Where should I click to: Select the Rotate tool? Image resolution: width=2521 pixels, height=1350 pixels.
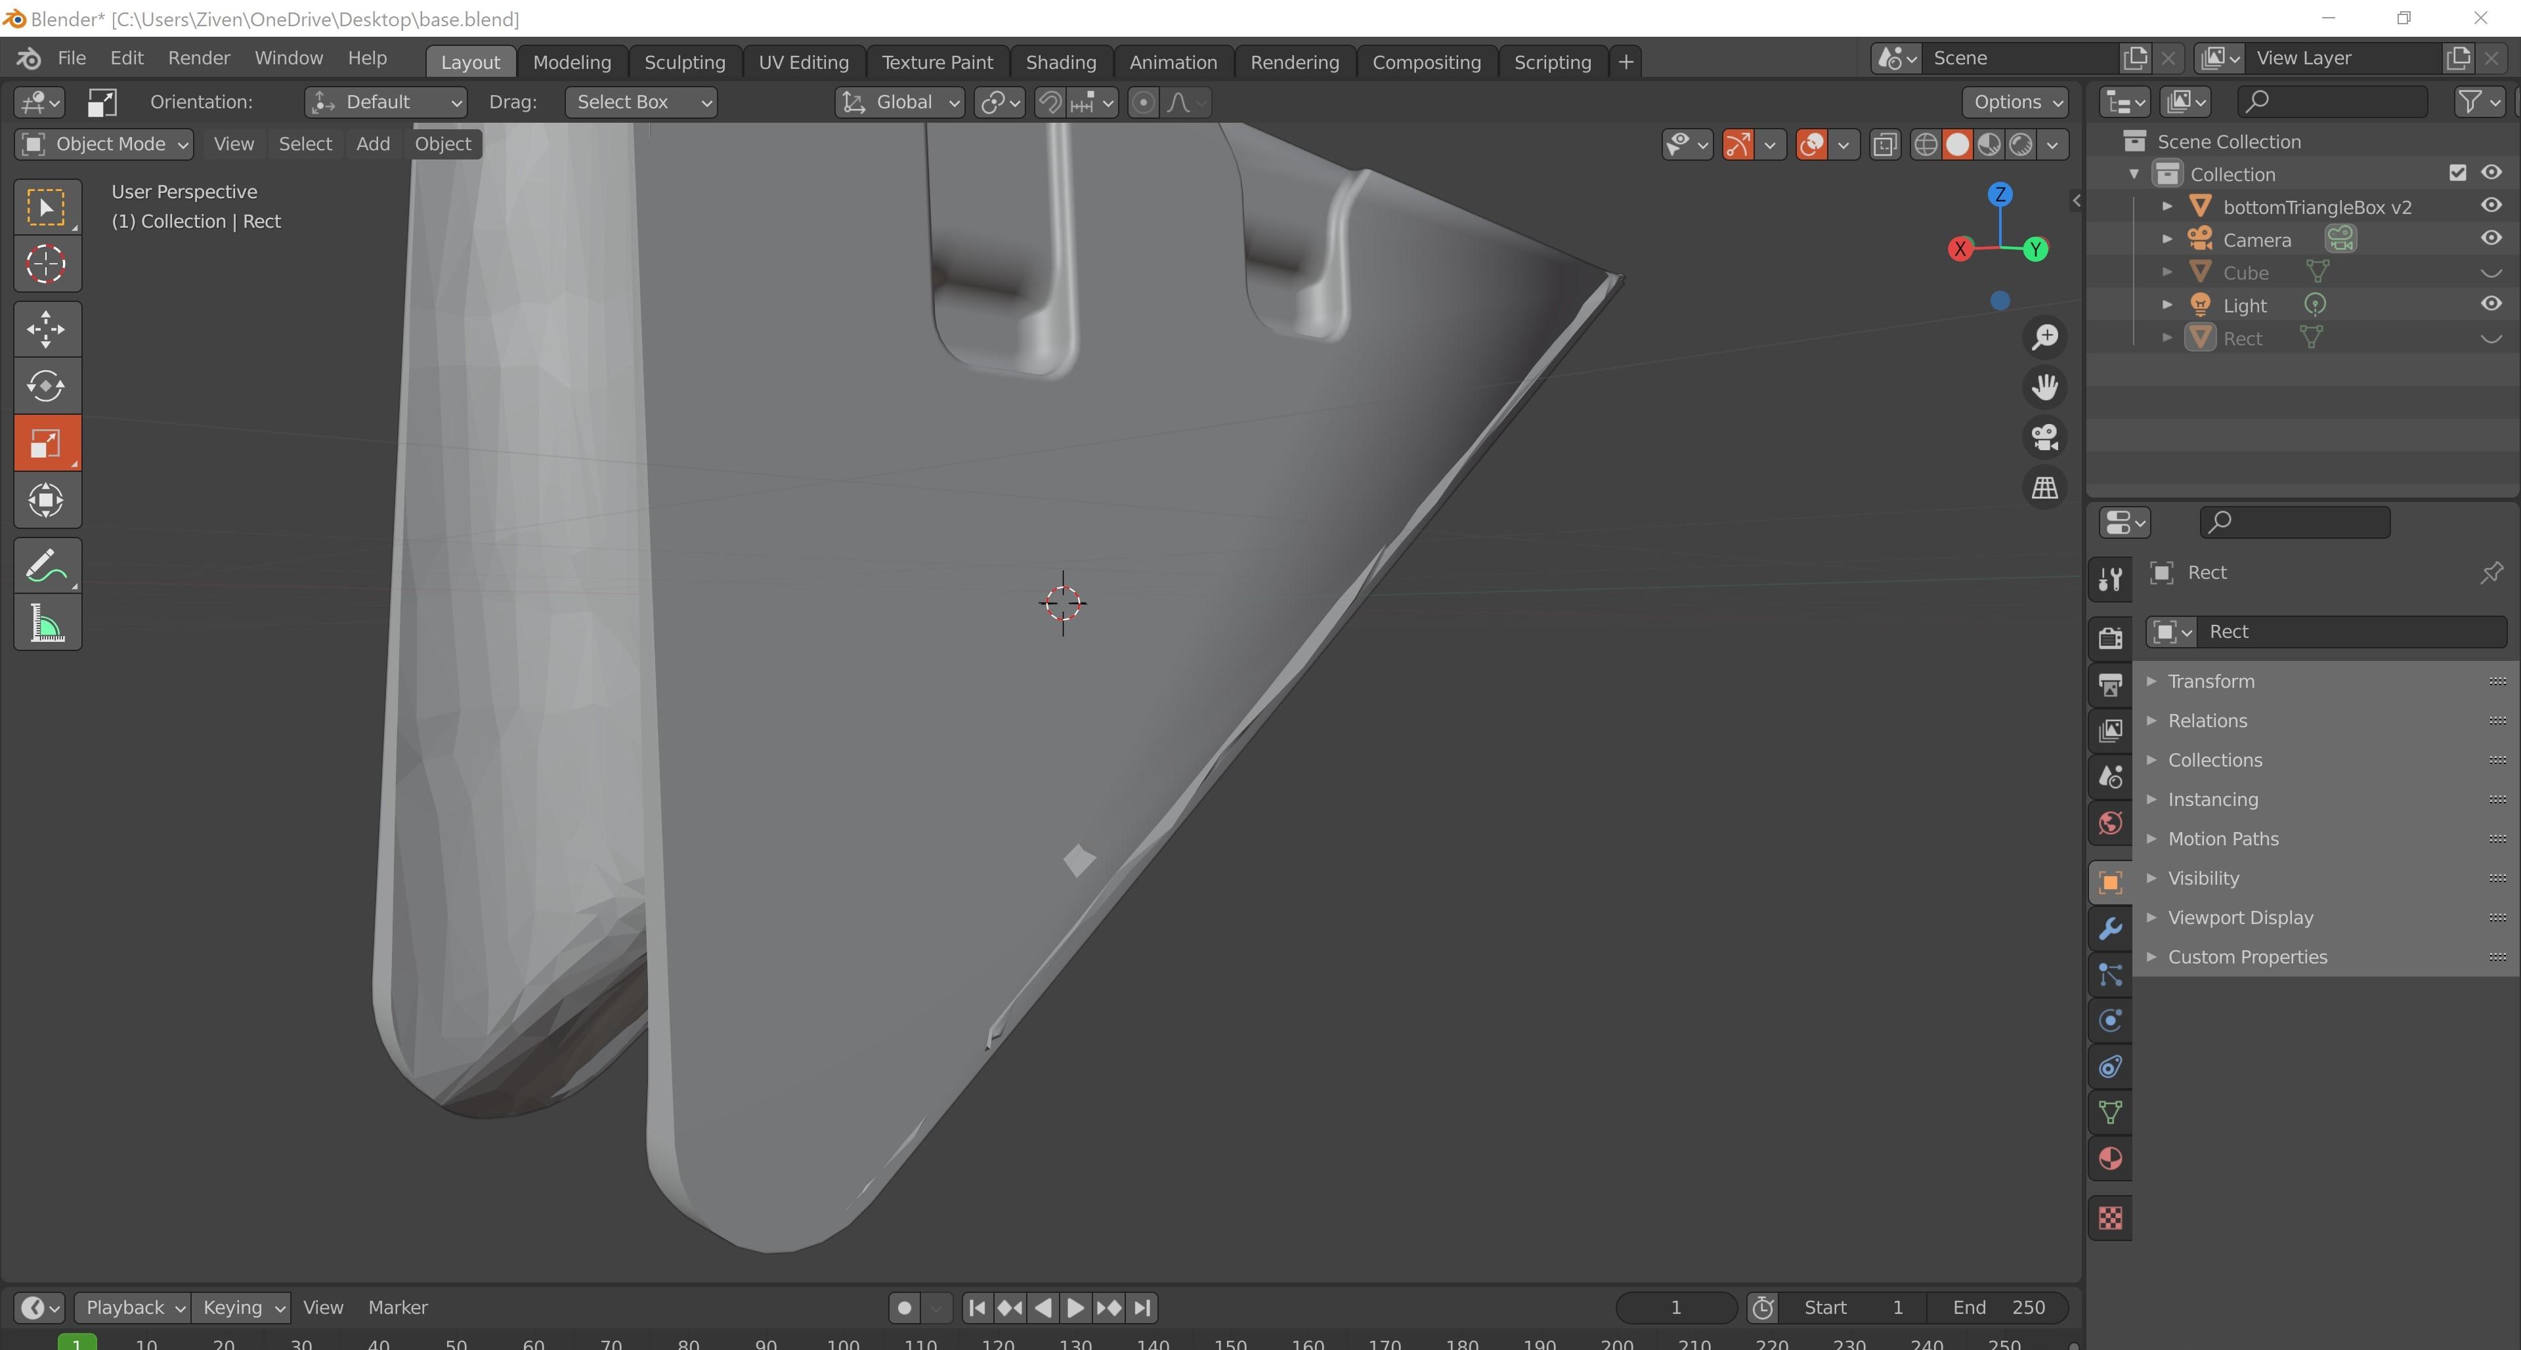(46, 385)
